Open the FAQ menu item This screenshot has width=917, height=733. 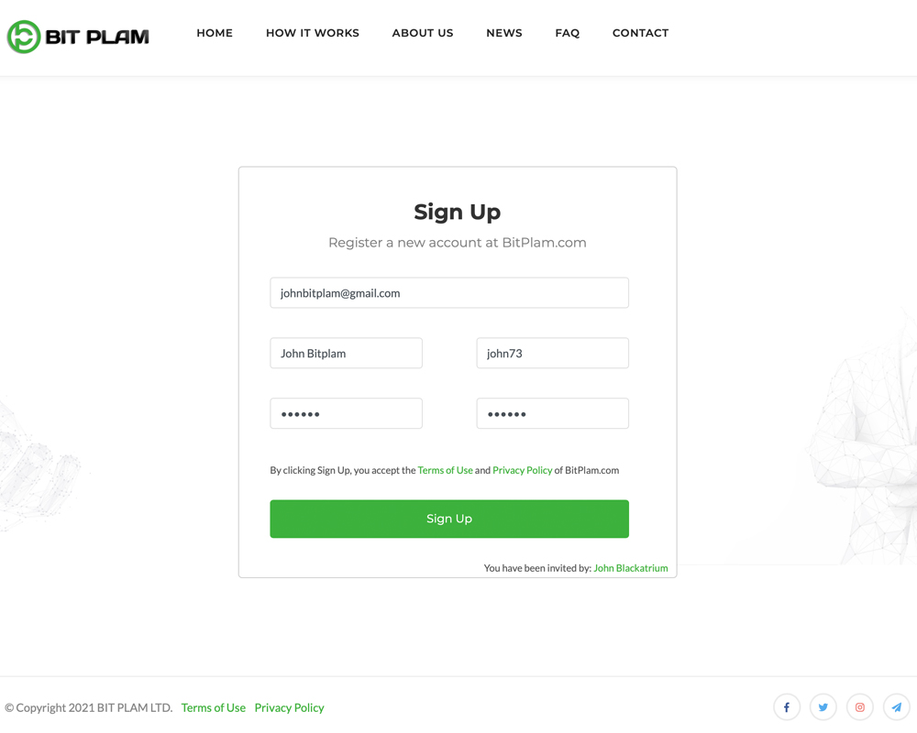click(568, 33)
